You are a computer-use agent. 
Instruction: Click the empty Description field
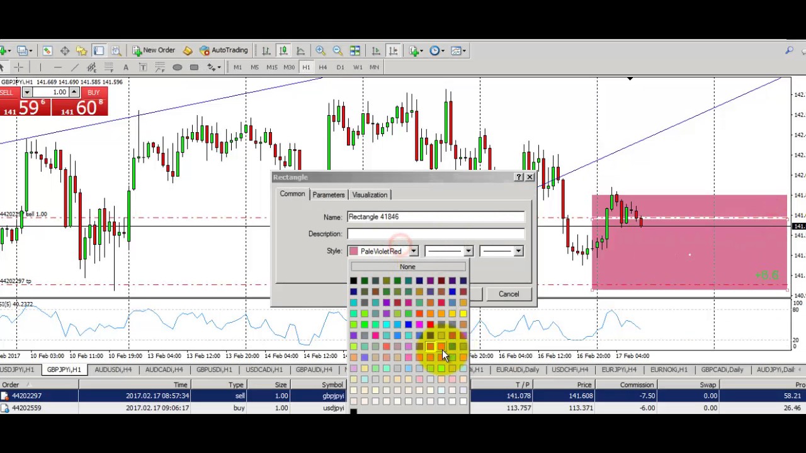tap(436, 233)
